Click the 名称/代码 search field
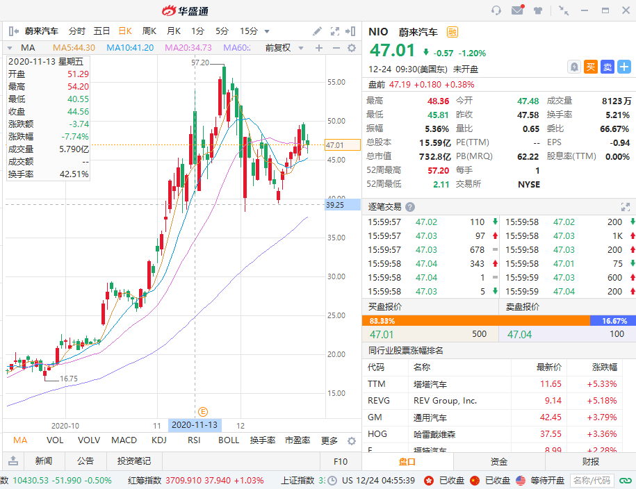Image resolution: width=636 pixels, height=489 pixels. (x=592, y=481)
